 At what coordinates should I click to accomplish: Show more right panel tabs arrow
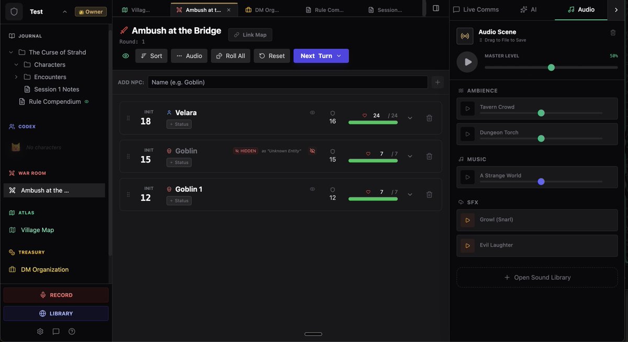click(616, 9)
